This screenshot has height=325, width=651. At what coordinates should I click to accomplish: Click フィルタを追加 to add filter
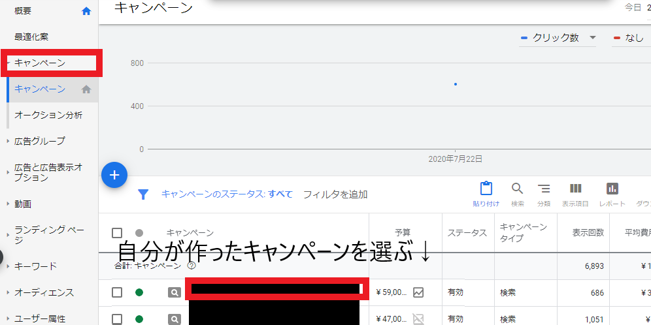[x=335, y=194]
